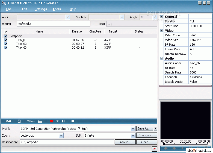Skip to next in preview player
The width and height of the screenshot is (213, 153).
coord(174,148)
